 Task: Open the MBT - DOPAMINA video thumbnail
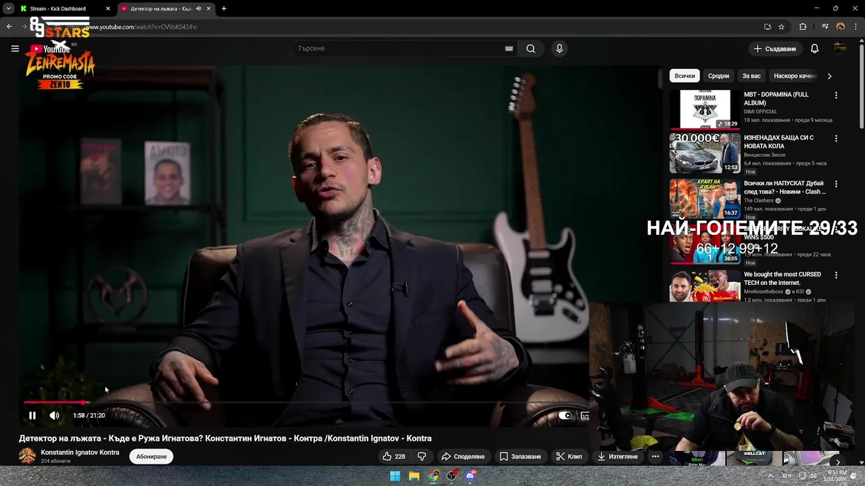tap(705, 109)
